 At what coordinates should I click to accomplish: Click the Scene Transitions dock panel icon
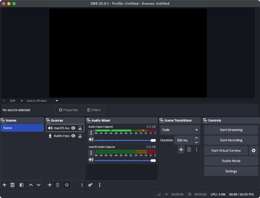(162, 121)
